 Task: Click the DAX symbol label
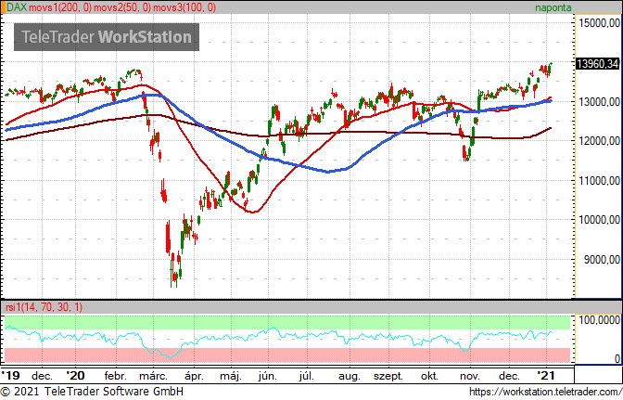[x=17, y=7]
